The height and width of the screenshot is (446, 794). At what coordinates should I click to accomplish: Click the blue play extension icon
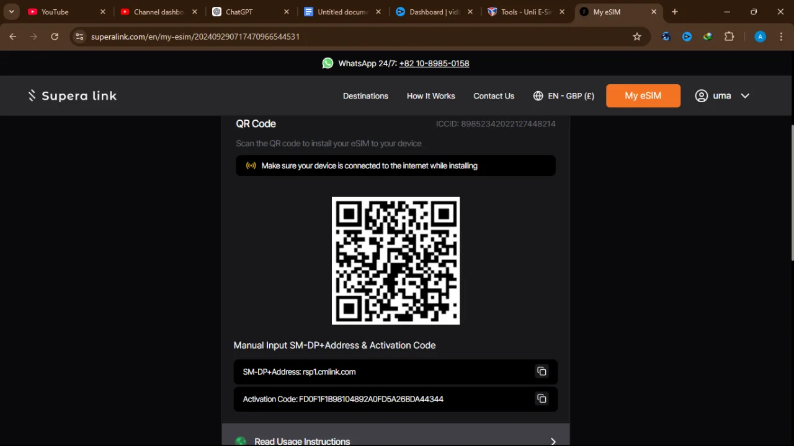pos(687,37)
